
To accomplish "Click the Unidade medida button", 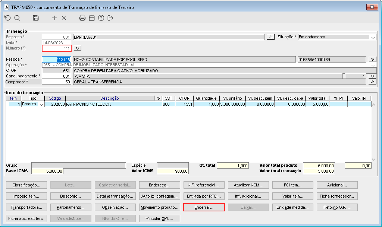I will (292, 207).
